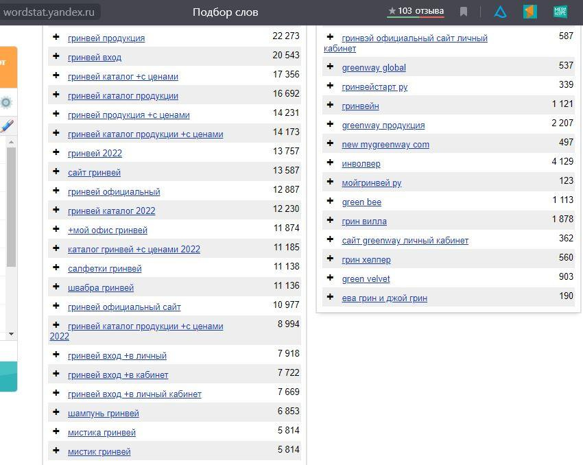Open the blue triangle extension icon
This screenshot has height=465, width=583.
point(501,12)
